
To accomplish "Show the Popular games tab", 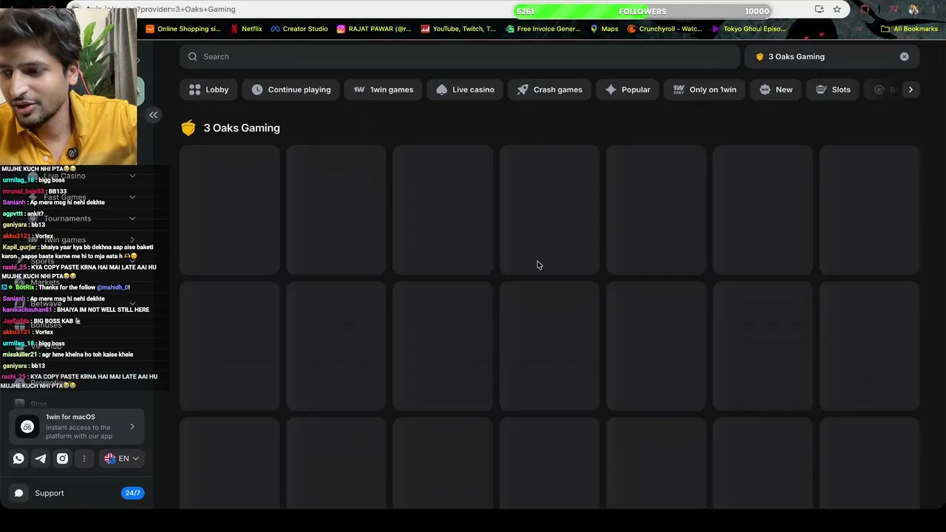I will tap(627, 89).
